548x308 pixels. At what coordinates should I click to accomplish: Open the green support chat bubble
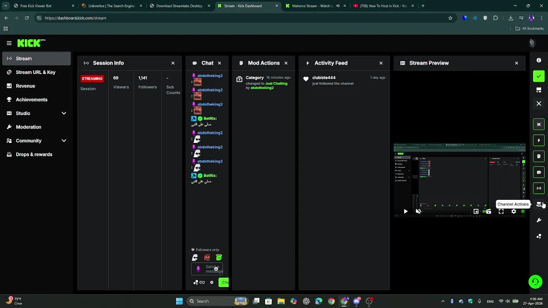[x=535, y=281]
